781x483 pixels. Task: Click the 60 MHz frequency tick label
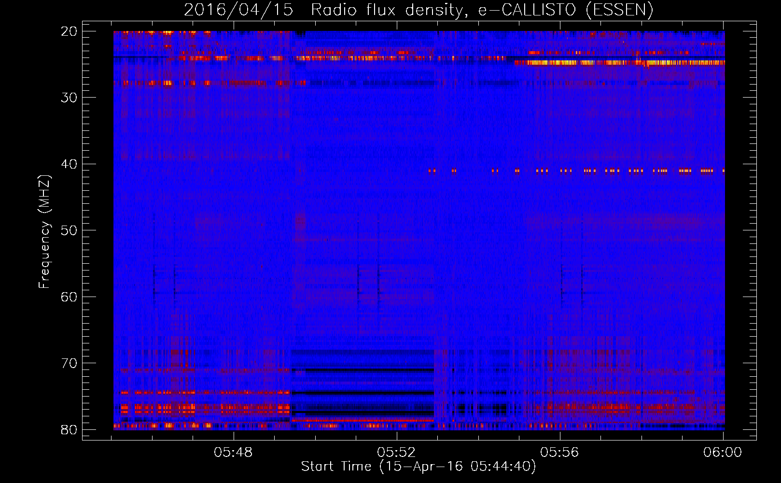point(70,297)
